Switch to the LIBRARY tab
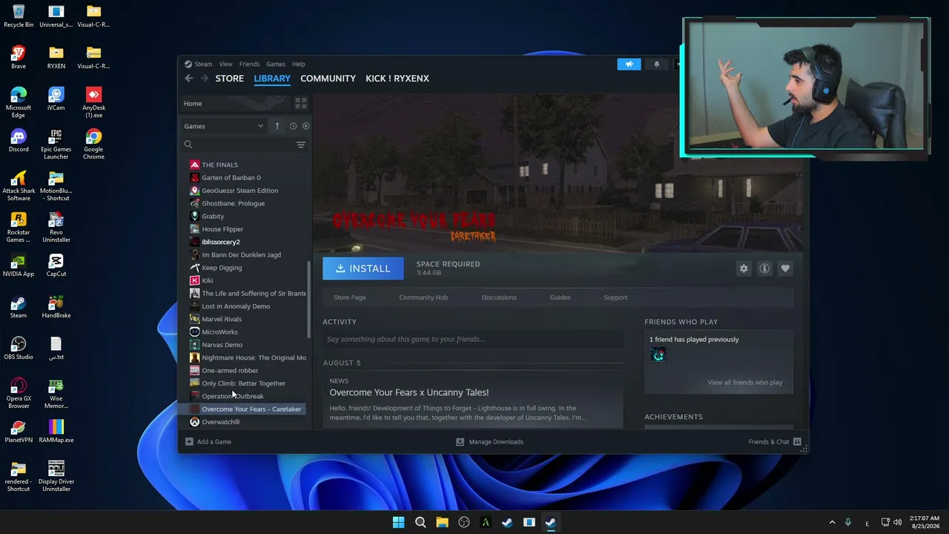Viewport: 949px width, 534px height. (272, 79)
